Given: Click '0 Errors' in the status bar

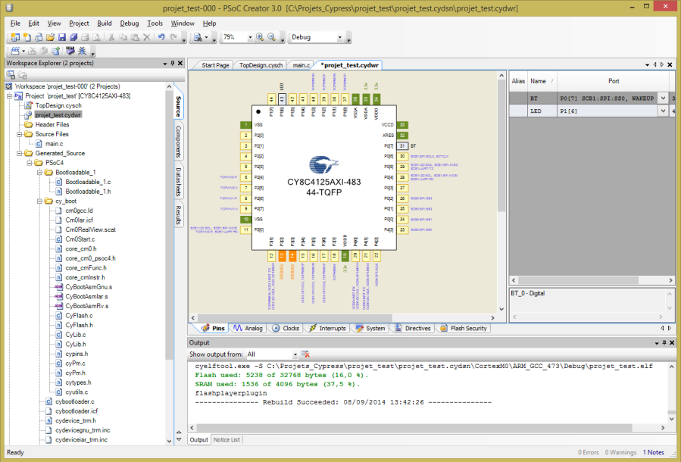Looking at the screenshot, I should point(589,451).
